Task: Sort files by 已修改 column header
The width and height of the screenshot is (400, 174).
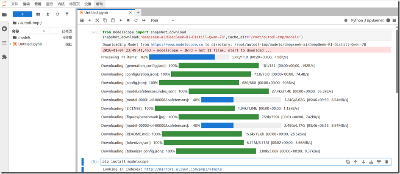Action: point(62,31)
